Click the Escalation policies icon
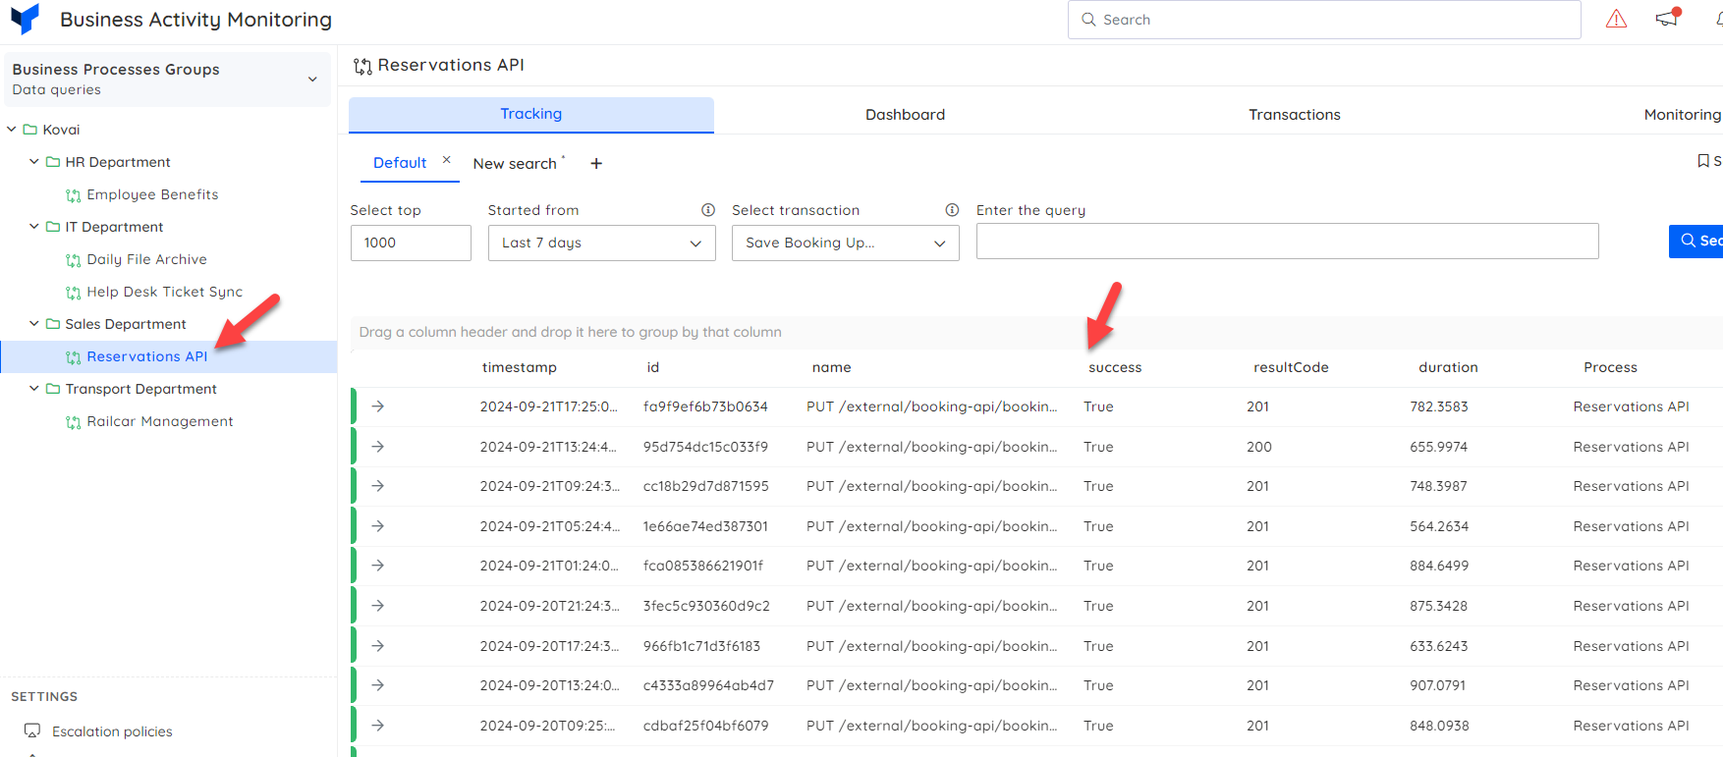 pyautogui.click(x=32, y=731)
